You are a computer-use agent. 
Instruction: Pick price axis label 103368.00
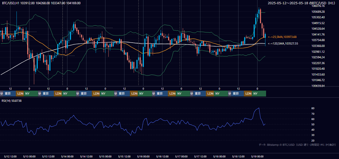(318, 46)
